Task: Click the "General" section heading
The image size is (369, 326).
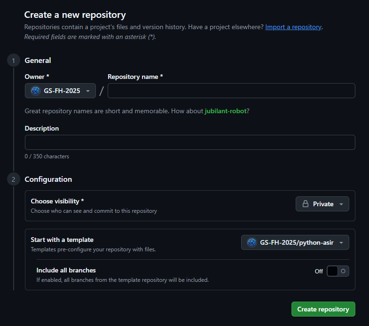Action: pos(38,61)
